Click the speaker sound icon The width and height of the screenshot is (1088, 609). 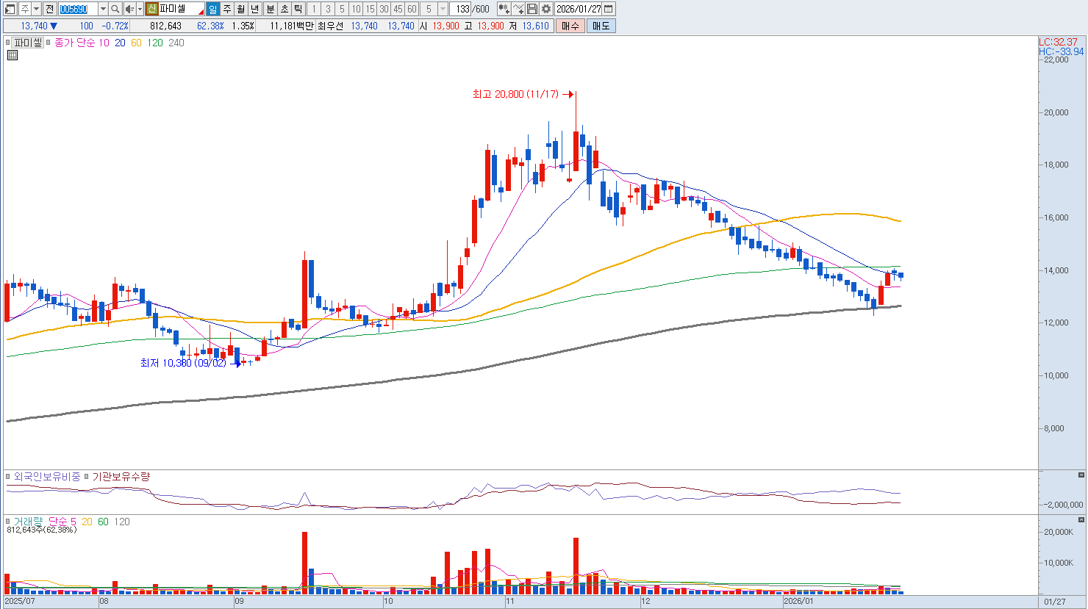[x=129, y=9]
